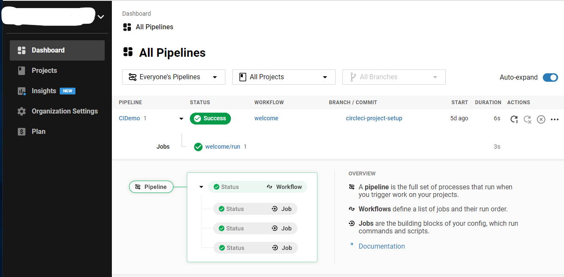Click the Status Workflow pill in diagram

coord(258,187)
